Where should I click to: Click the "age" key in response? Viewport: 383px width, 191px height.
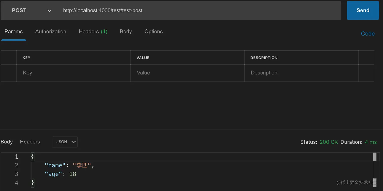[x=53, y=174]
